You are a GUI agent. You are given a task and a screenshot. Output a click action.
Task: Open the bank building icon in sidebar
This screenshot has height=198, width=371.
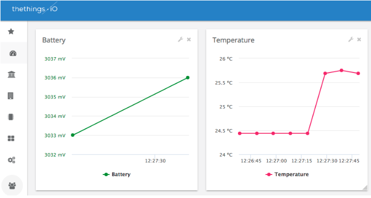11,75
